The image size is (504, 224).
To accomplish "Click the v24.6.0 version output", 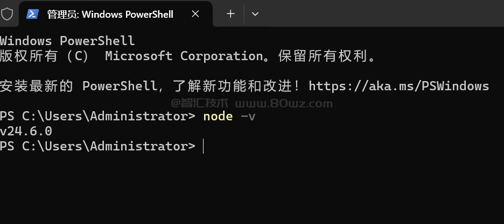I will [x=26, y=131].
